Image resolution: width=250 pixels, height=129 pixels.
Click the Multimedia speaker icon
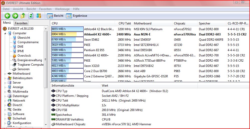[10, 92]
